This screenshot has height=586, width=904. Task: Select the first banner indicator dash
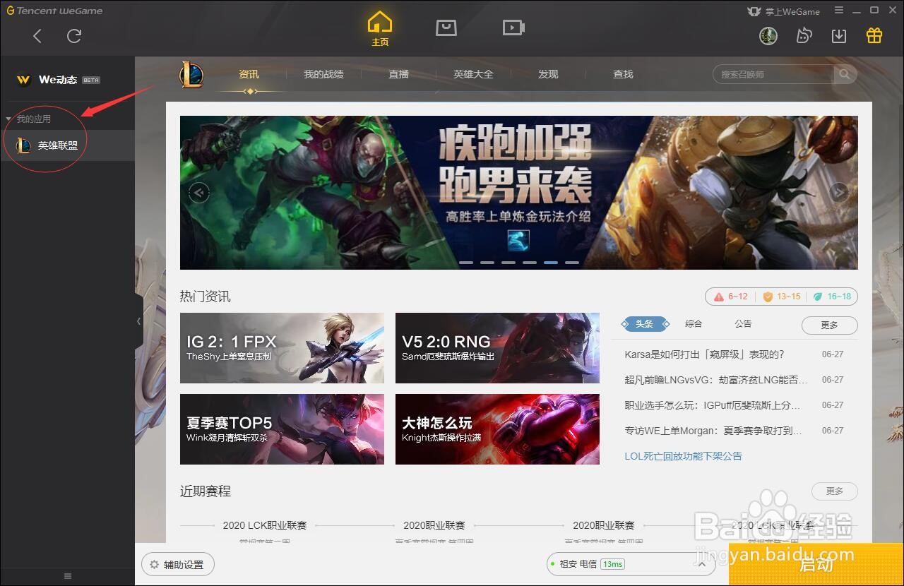click(466, 263)
